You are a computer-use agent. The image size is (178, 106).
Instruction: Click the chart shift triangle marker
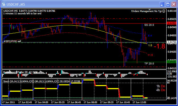[150, 9]
